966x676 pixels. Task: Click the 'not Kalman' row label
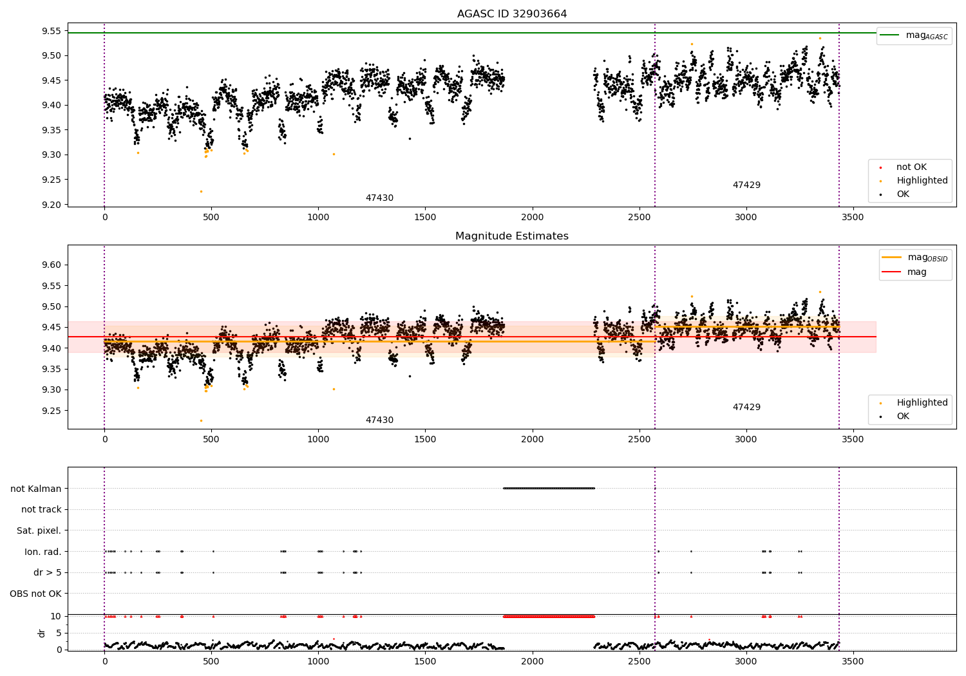pyautogui.click(x=36, y=489)
